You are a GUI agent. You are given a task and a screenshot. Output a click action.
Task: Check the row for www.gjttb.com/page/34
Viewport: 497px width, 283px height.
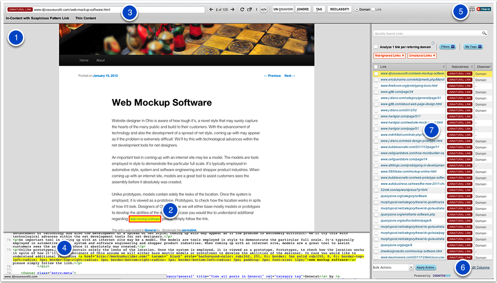(x=376, y=92)
